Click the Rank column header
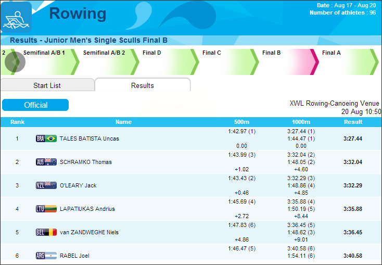Screen dimensions: 382x265 pos(17,122)
